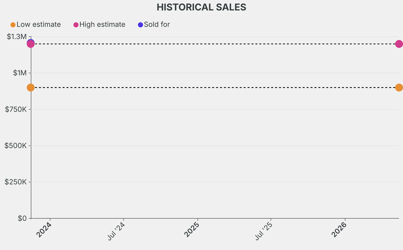Image resolution: width=403 pixels, height=250 pixels.
Task: Click the HISTORICAL SALES chart title
Action: point(201,7)
